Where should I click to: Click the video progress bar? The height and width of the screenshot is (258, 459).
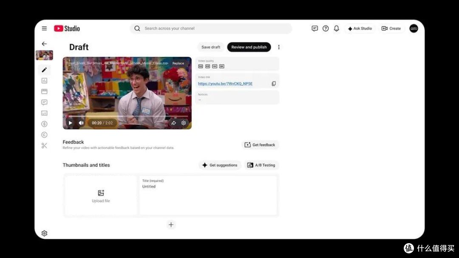127,116
